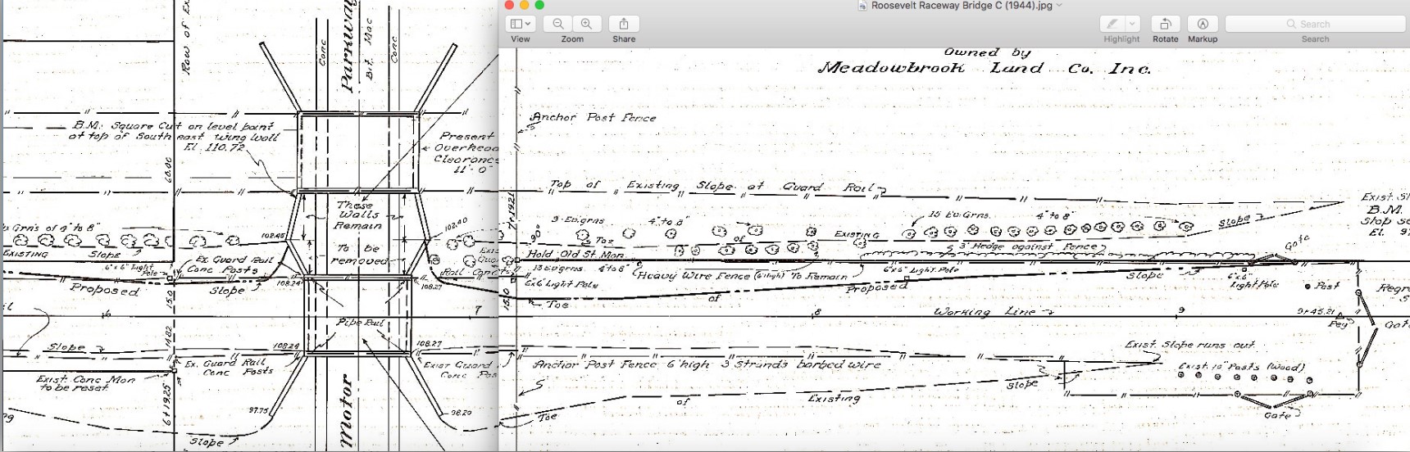Click the 'Motor' label in background drawing
The image size is (1410, 452).
click(346, 412)
